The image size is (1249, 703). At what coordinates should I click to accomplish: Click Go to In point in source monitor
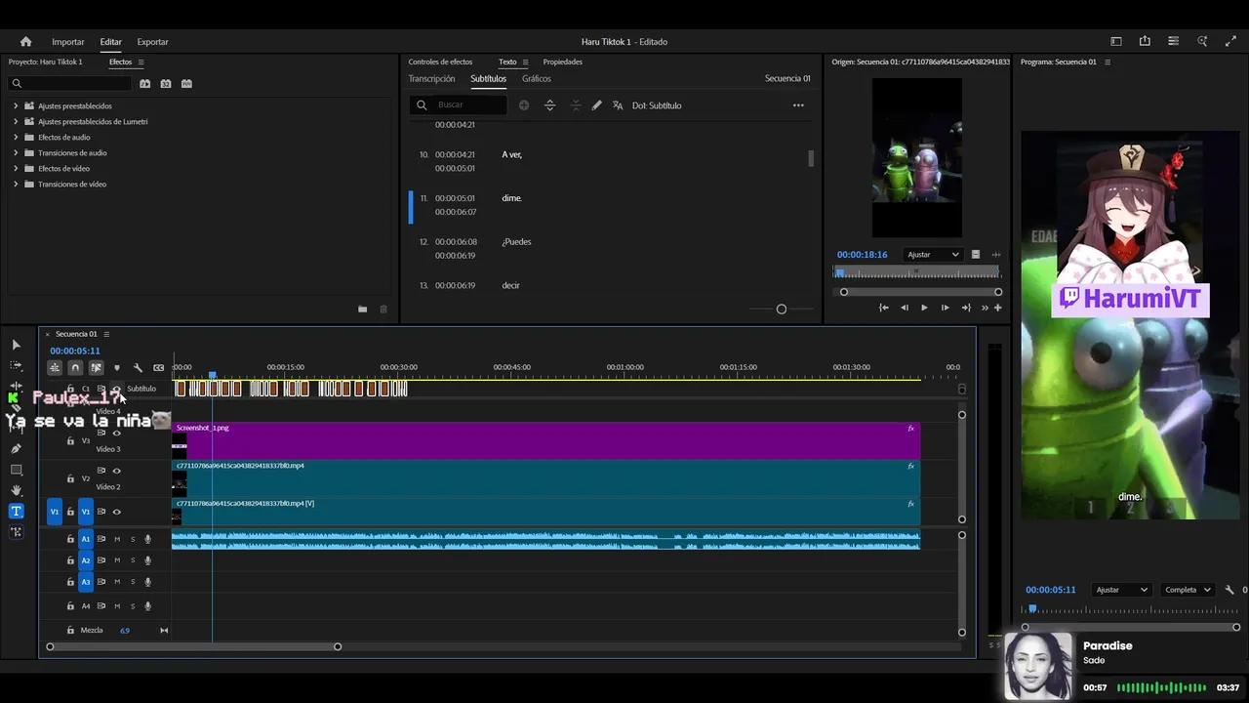(883, 308)
